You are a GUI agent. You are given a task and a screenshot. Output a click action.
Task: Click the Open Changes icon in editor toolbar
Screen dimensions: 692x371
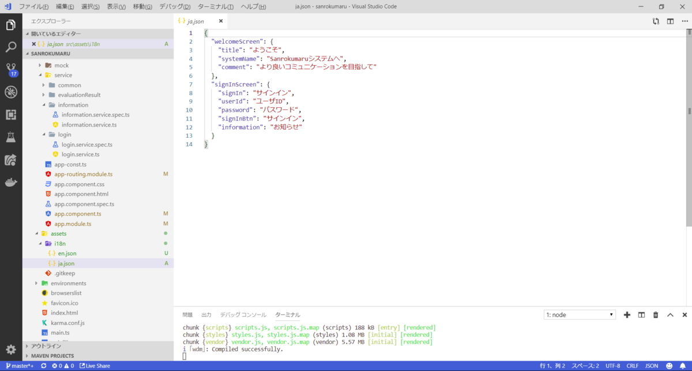[656, 21]
